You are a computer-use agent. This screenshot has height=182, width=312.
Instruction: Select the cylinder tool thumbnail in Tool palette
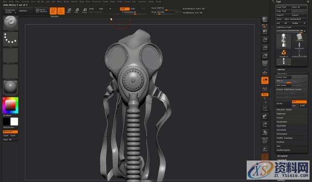[x=299, y=38]
